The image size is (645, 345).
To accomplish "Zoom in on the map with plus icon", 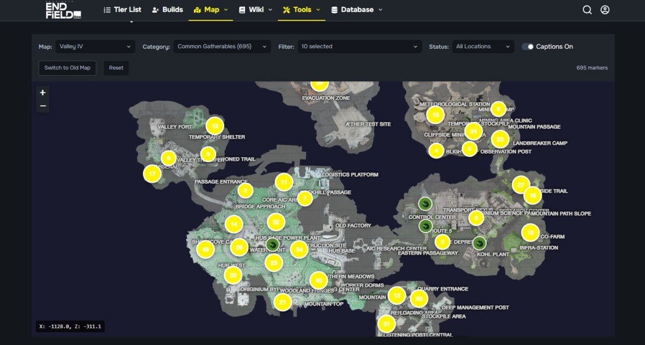I will [42, 92].
